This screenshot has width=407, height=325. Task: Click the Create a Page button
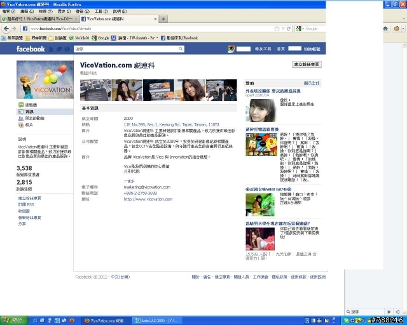[307, 64]
